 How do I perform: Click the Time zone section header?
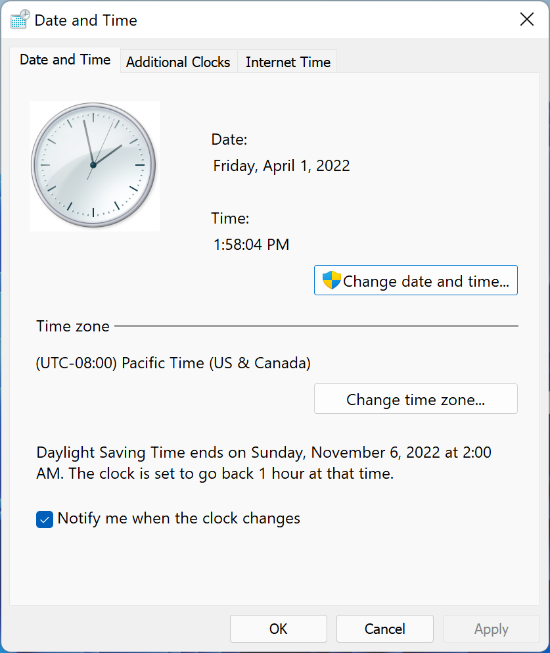click(x=73, y=326)
